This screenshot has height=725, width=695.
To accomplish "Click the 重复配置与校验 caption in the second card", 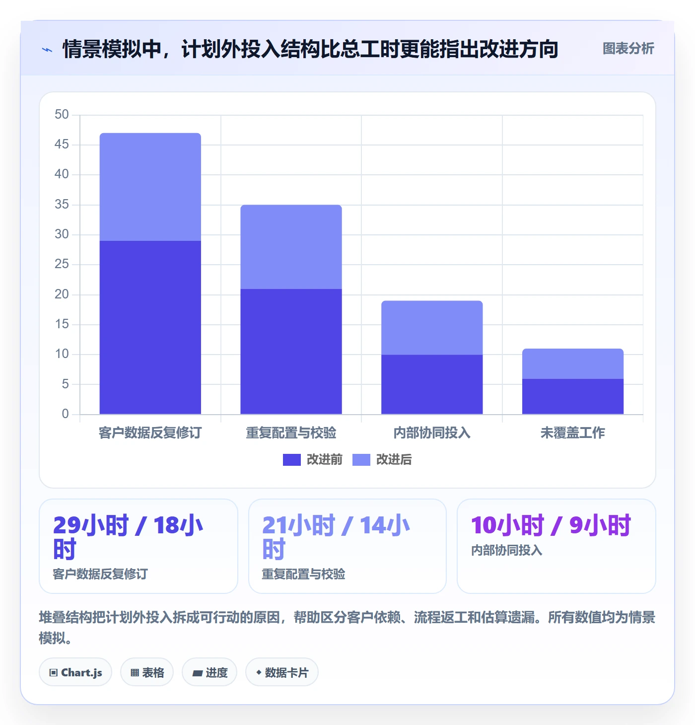I will tap(304, 574).
